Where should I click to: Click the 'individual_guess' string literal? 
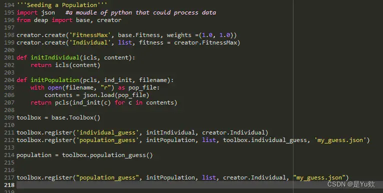pos(107,132)
